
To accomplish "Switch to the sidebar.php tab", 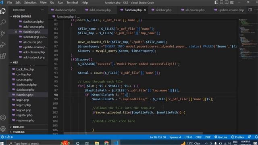I will 162,10.
